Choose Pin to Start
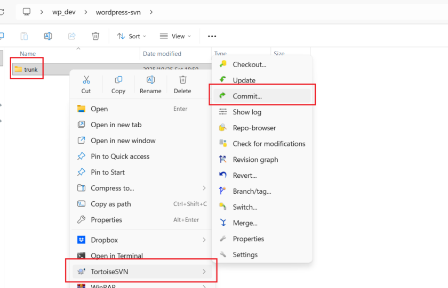The height and width of the screenshot is (288, 448). coord(142,172)
